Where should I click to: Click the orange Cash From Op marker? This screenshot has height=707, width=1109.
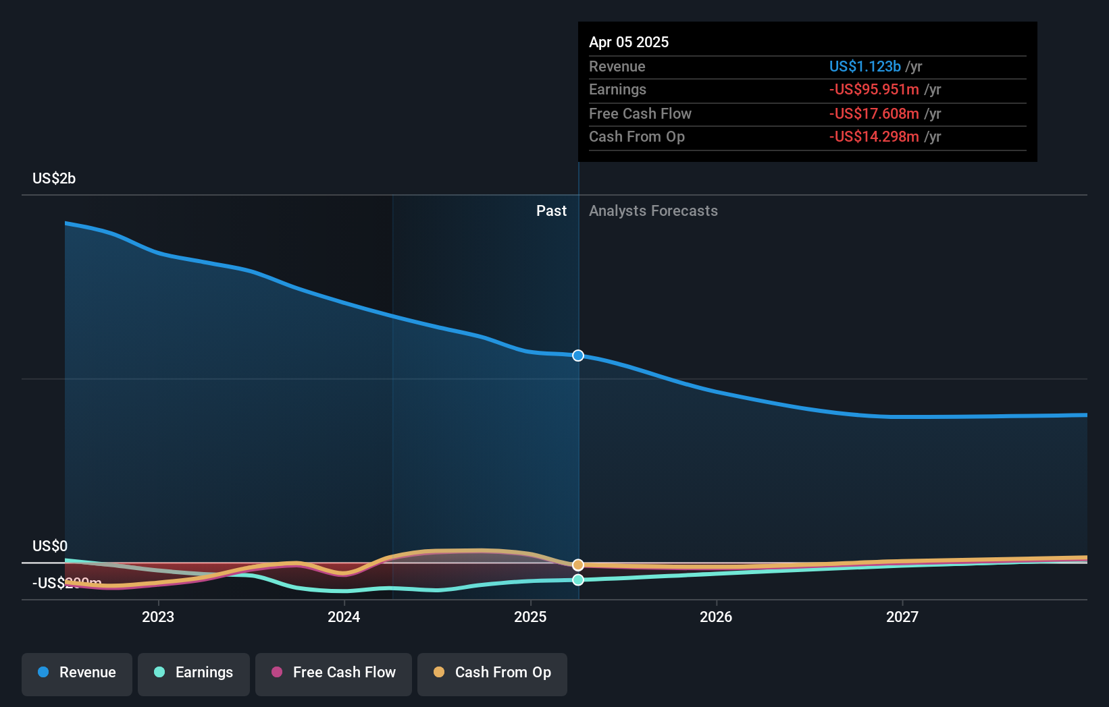578,565
